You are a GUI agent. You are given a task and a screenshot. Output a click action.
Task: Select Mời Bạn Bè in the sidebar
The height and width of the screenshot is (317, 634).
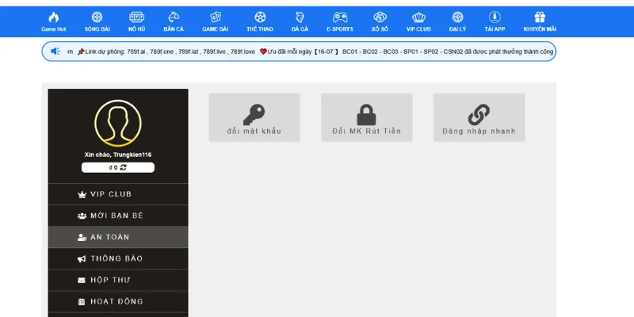coord(118,216)
